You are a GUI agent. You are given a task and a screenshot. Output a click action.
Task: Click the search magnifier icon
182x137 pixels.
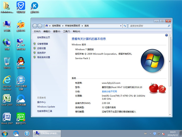coord(169,26)
